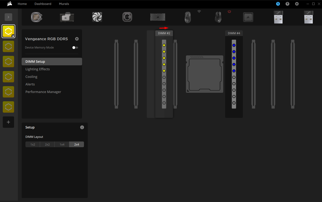Click the topmost yellow LED on DIMM #2
The image size is (322, 202).
pos(164,45)
